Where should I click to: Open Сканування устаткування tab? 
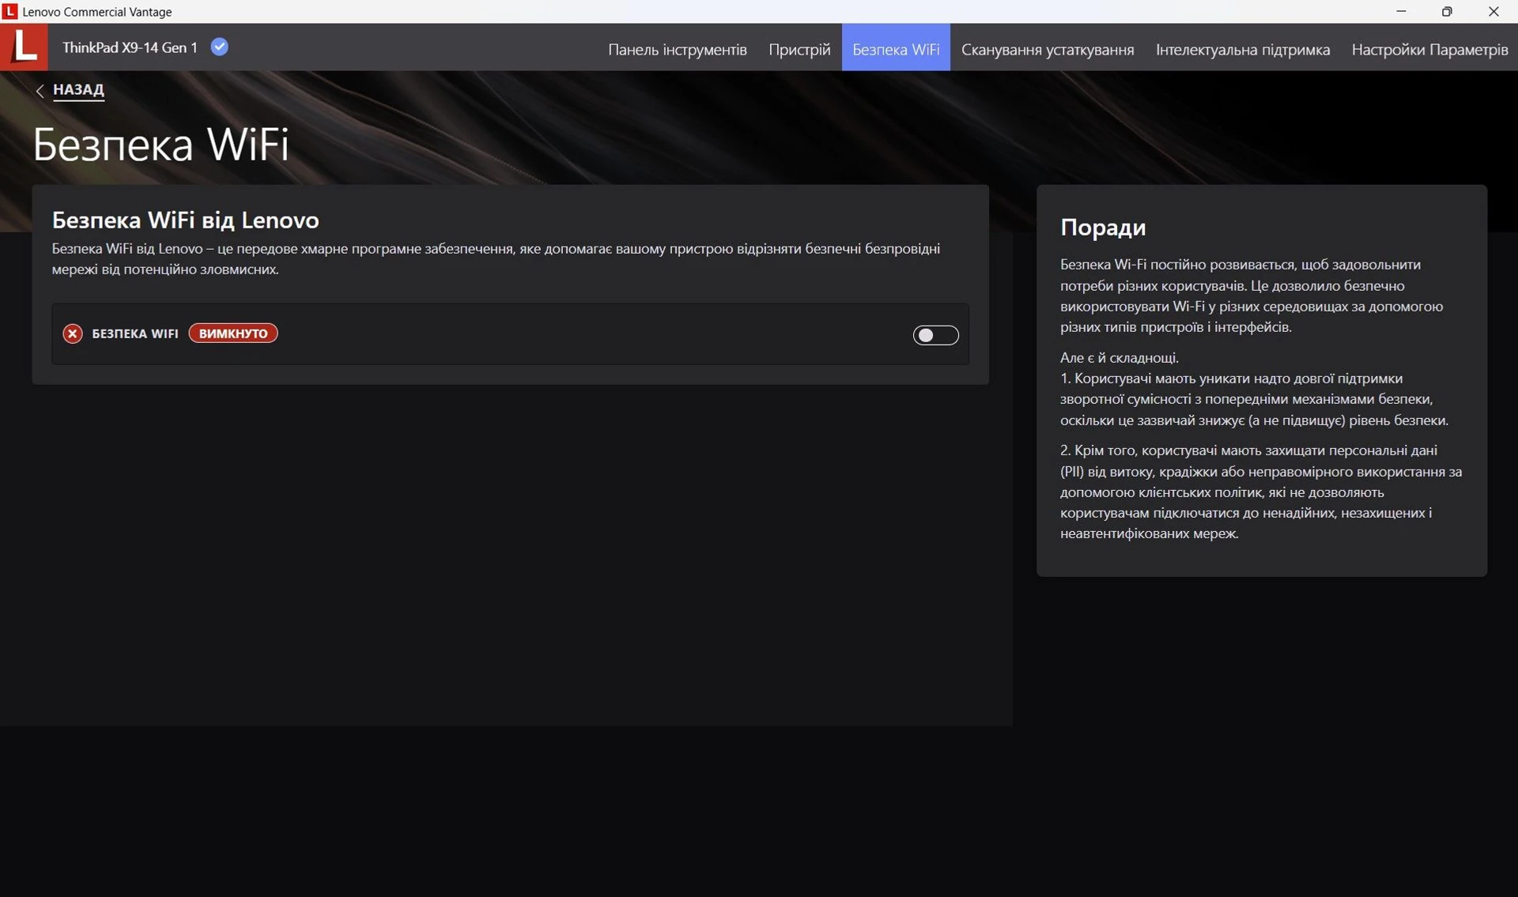[x=1048, y=49]
